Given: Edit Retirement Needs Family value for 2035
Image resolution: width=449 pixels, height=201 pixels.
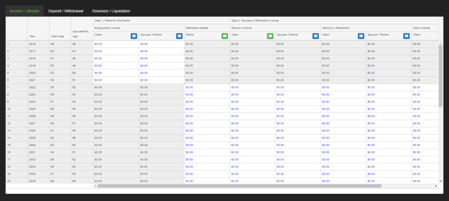Looking at the screenshot, I should 207,181.
